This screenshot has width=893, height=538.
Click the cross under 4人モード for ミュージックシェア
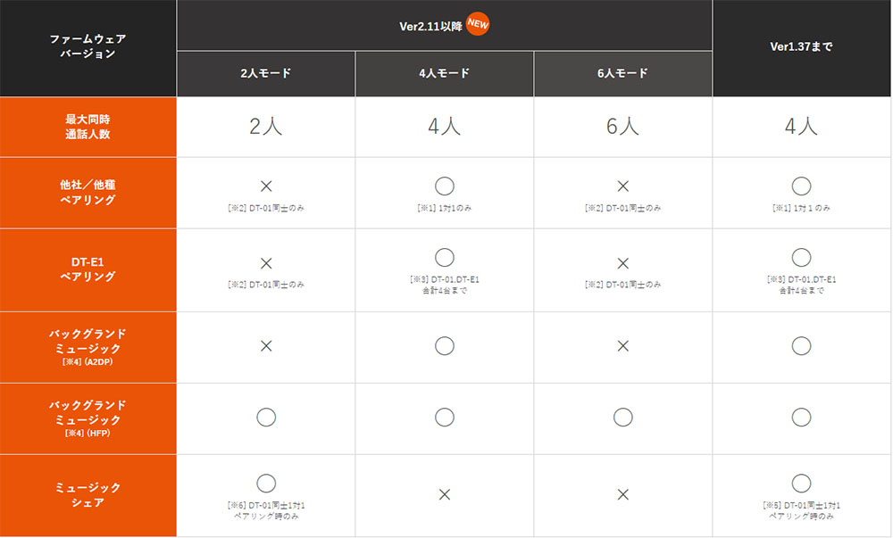coord(444,494)
